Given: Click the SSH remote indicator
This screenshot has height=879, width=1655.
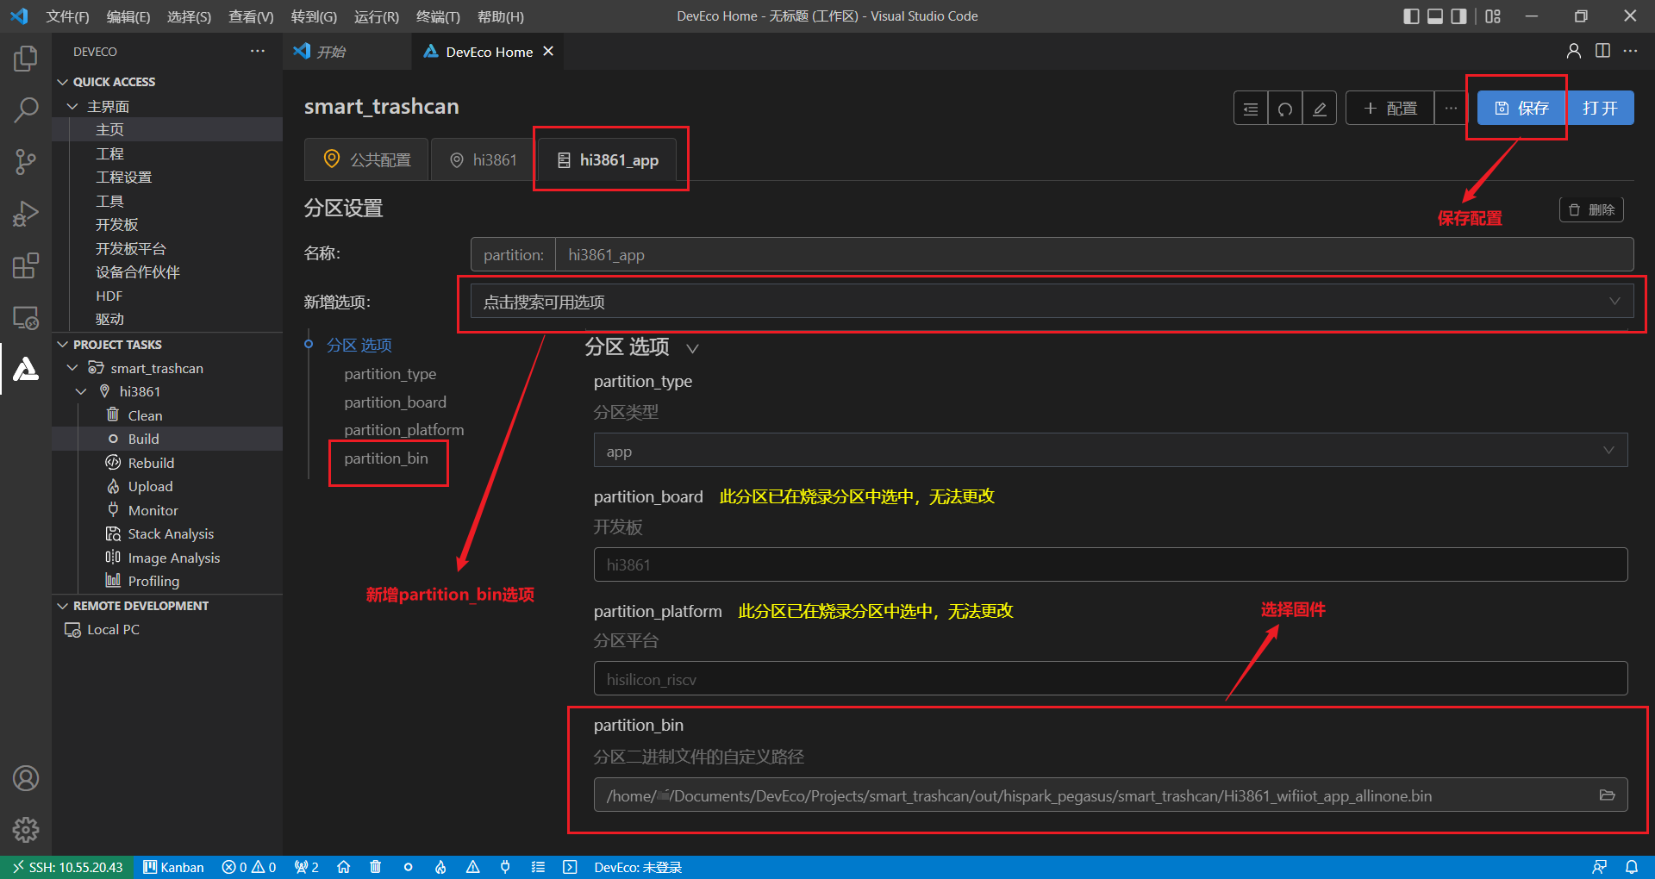Looking at the screenshot, I should coord(67,867).
